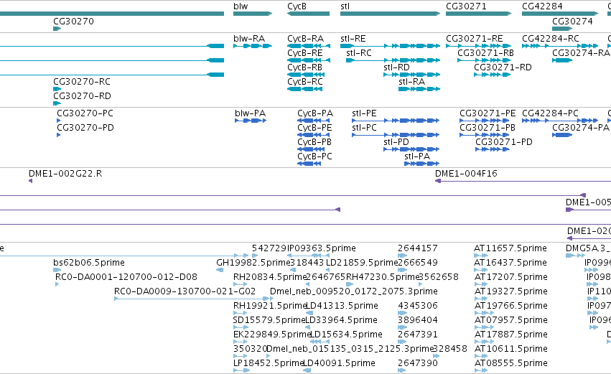Click the AT08555.5prime EST label
The height and width of the screenshot is (374, 611).
tap(510, 363)
